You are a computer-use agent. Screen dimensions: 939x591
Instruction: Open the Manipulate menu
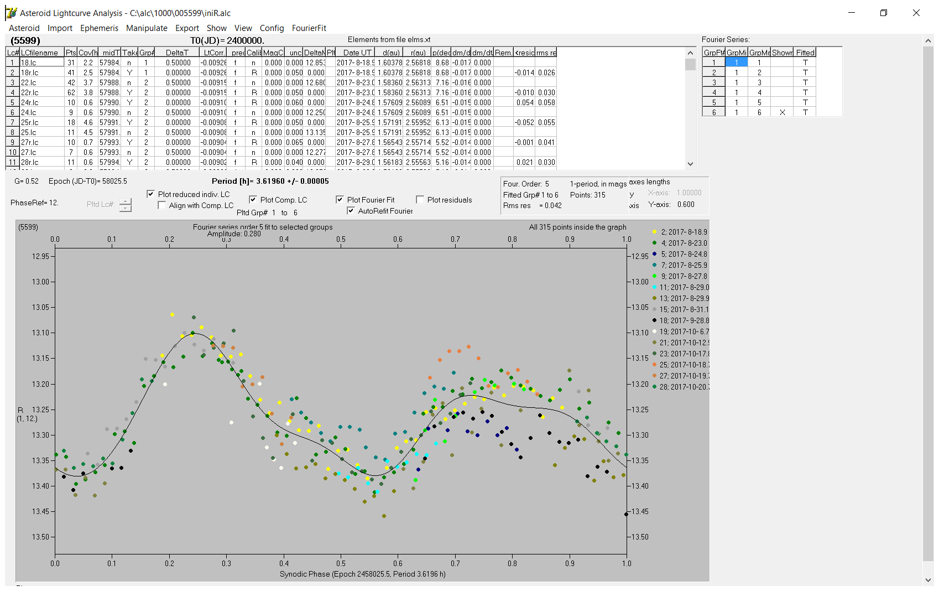coord(147,28)
